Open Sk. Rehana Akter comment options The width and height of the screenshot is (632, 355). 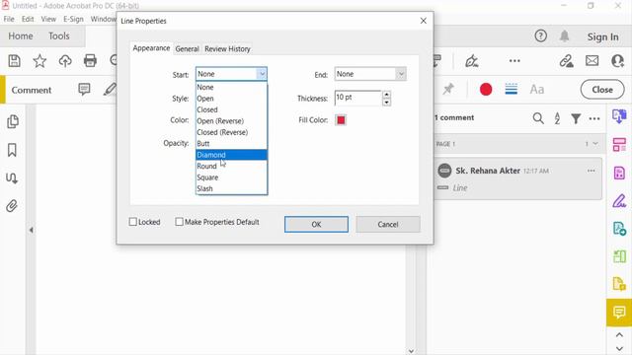coord(591,171)
